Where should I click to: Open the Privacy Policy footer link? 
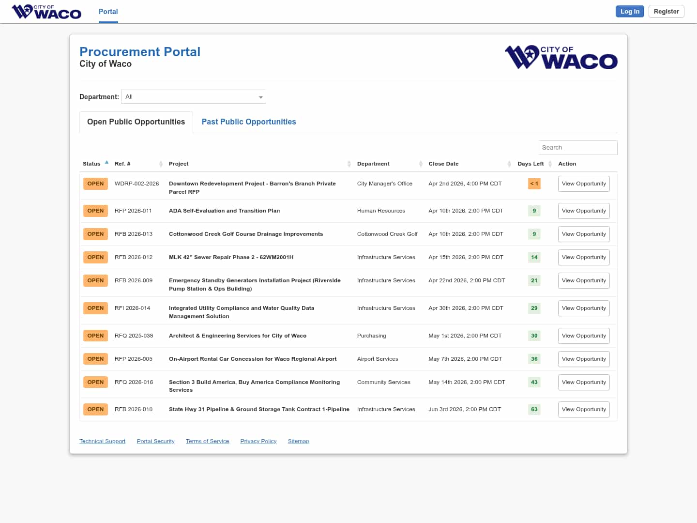click(258, 442)
